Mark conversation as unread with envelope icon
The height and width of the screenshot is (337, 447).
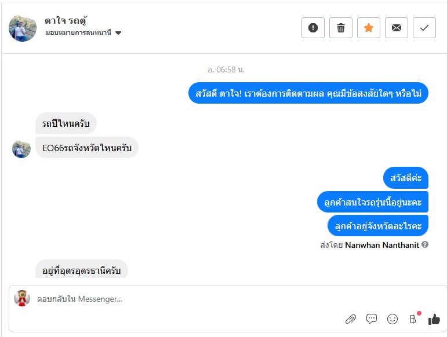397,28
